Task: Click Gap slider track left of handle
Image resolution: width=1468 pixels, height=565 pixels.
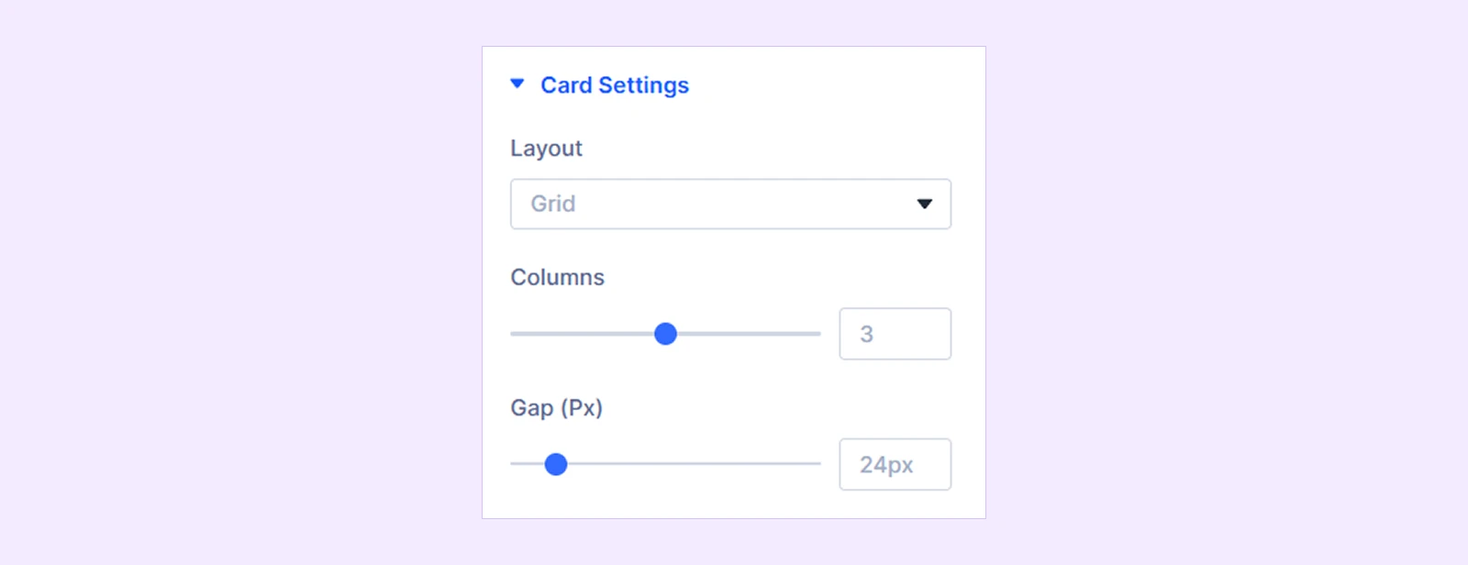Action: pos(528,464)
